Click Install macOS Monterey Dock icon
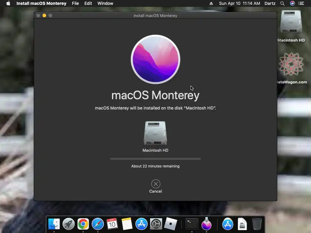The width and height of the screenshot is (311, 233). tap(207, 224)
